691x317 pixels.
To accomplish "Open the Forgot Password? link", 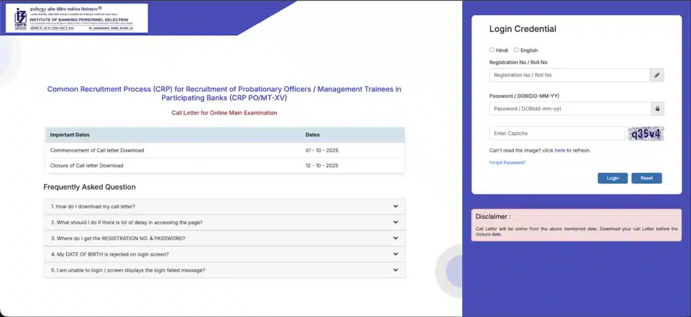I will [x=507, y=163].
